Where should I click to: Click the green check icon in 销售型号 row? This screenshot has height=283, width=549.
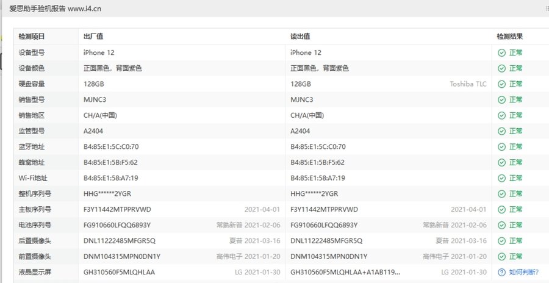pos(502,100)
